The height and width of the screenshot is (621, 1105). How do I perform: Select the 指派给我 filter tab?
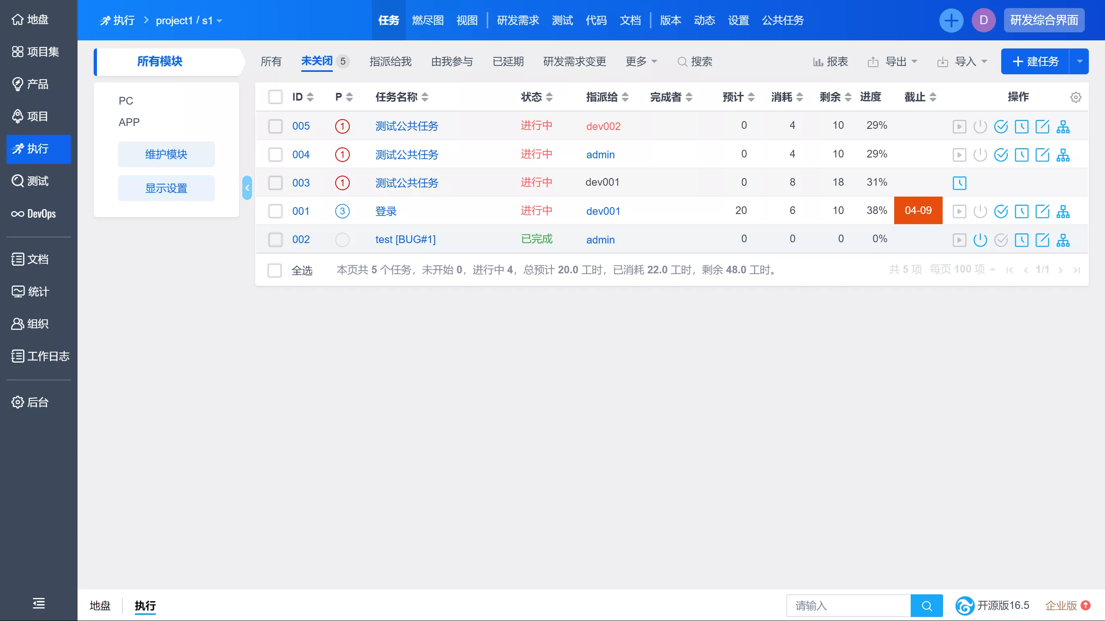click(391, 62)
